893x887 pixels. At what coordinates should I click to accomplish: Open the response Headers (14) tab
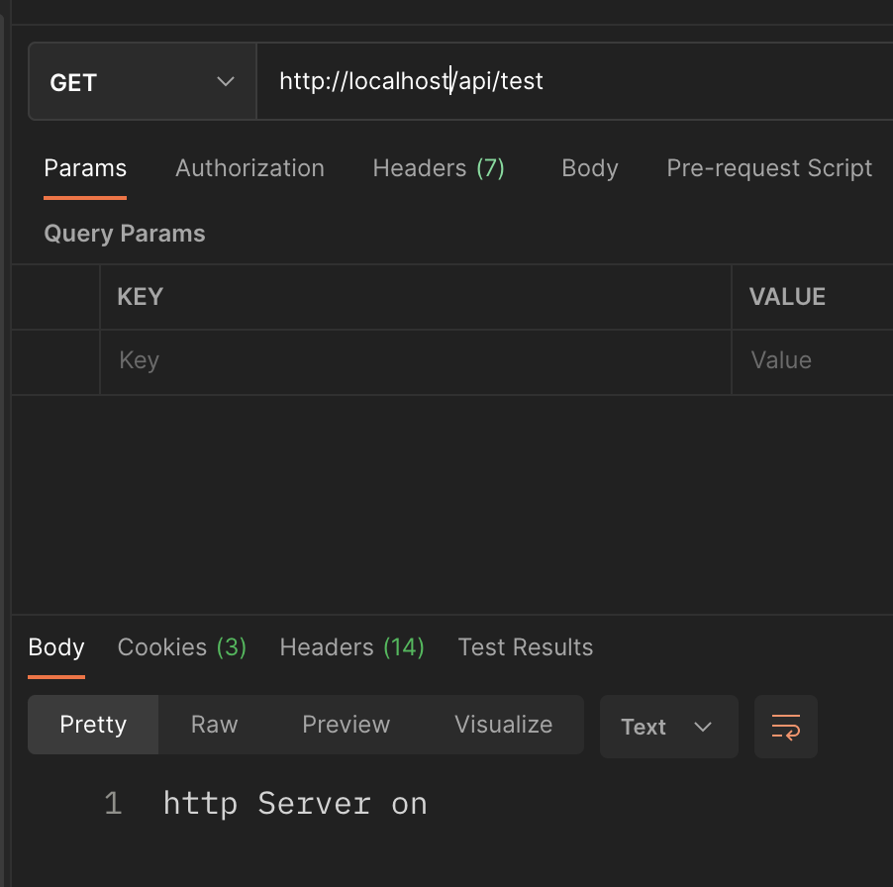tap(352, 647)
